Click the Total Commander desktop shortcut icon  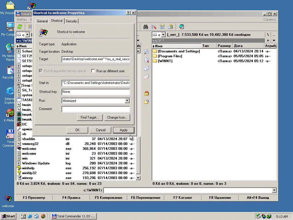pyautogui.click(x=10, y=134)
